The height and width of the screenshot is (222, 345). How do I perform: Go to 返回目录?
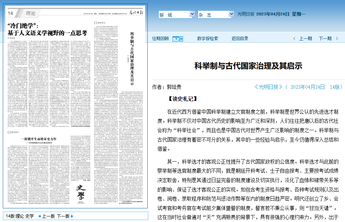[x=240, y=39]
